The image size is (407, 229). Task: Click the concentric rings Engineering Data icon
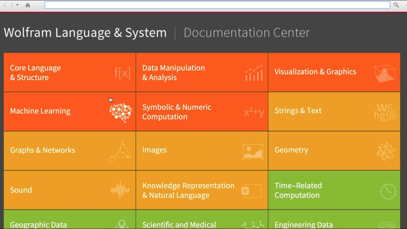click(387, 225)
